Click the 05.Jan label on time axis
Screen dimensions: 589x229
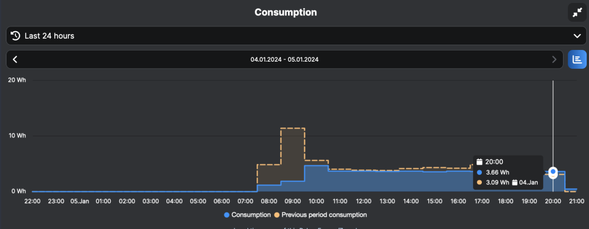click(80, 201)
